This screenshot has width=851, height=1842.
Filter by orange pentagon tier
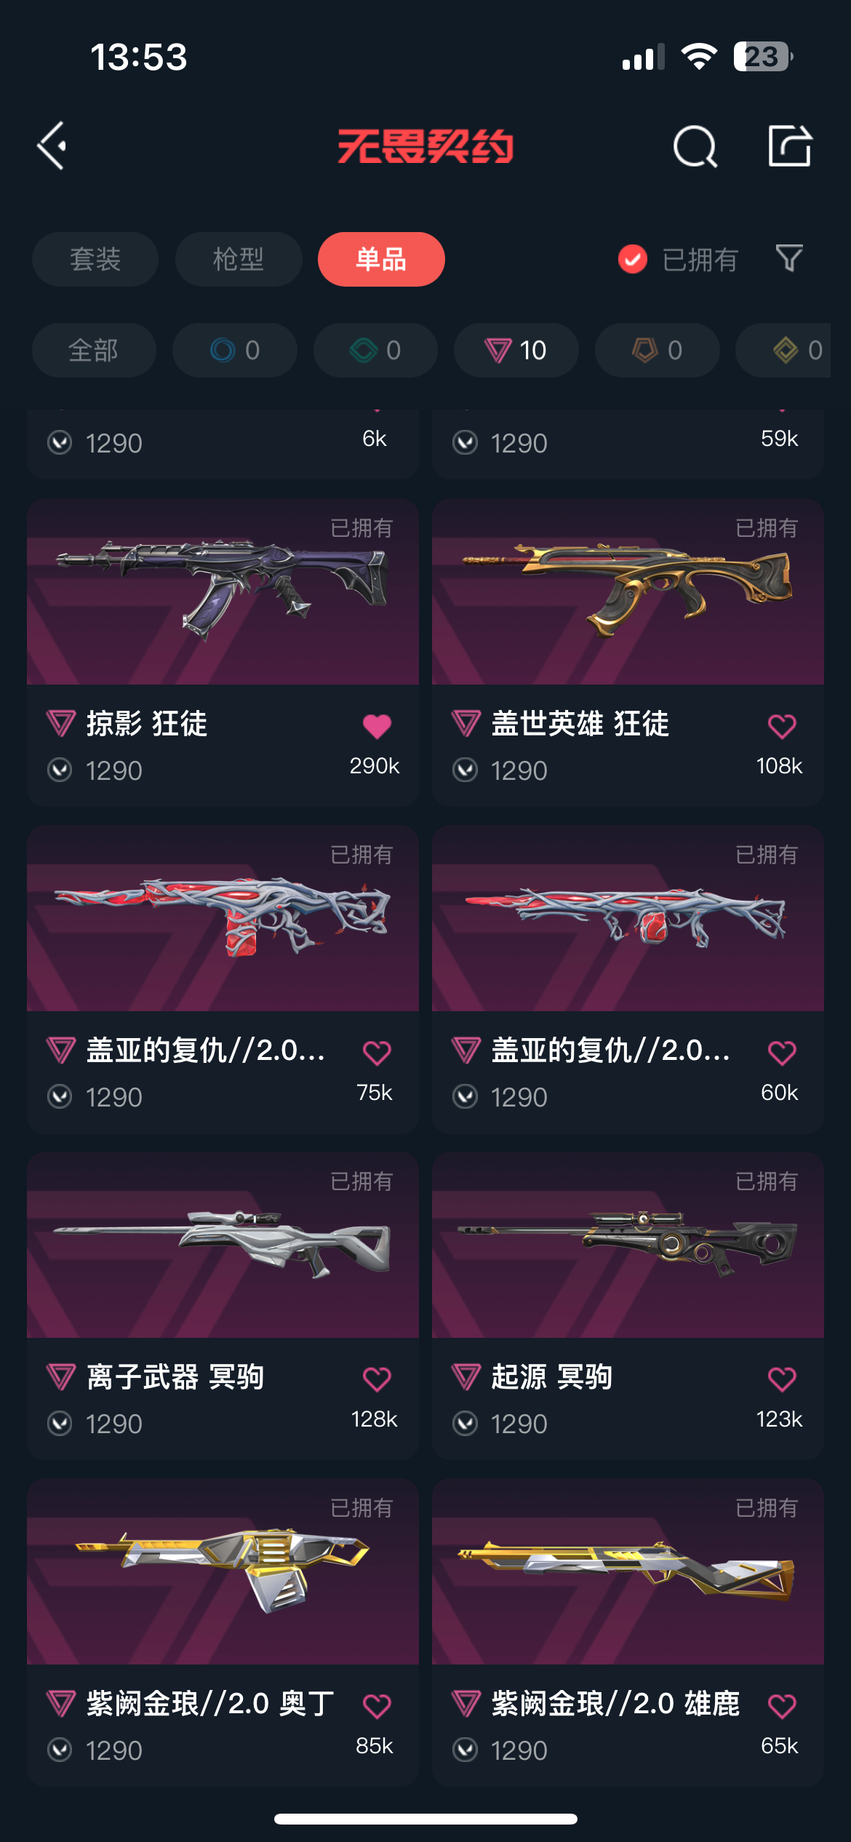click(658, 350)
